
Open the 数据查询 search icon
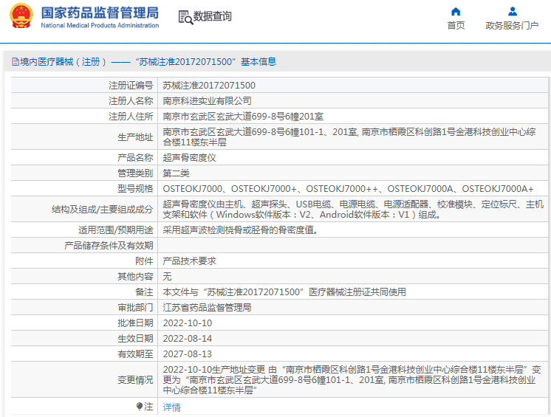[185, 17]
